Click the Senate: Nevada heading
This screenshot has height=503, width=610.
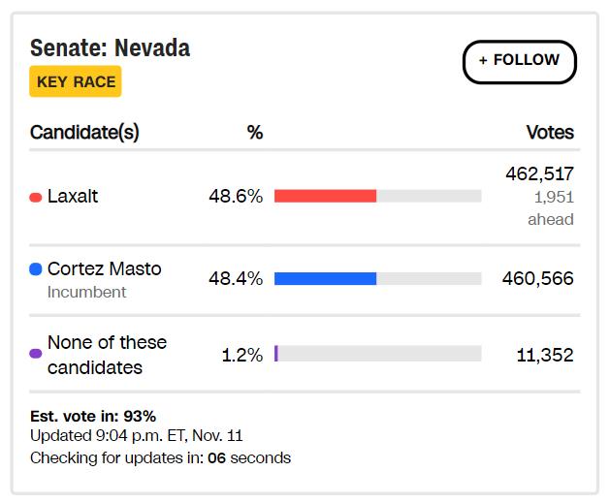(110, 47)
